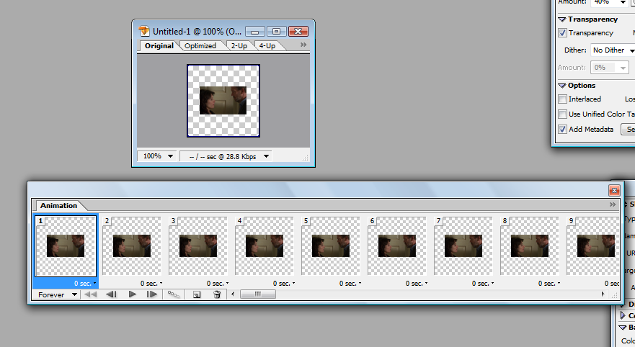The image size is (635, 347).
Task: Close the Animation palette window
Action: [614, 191]
